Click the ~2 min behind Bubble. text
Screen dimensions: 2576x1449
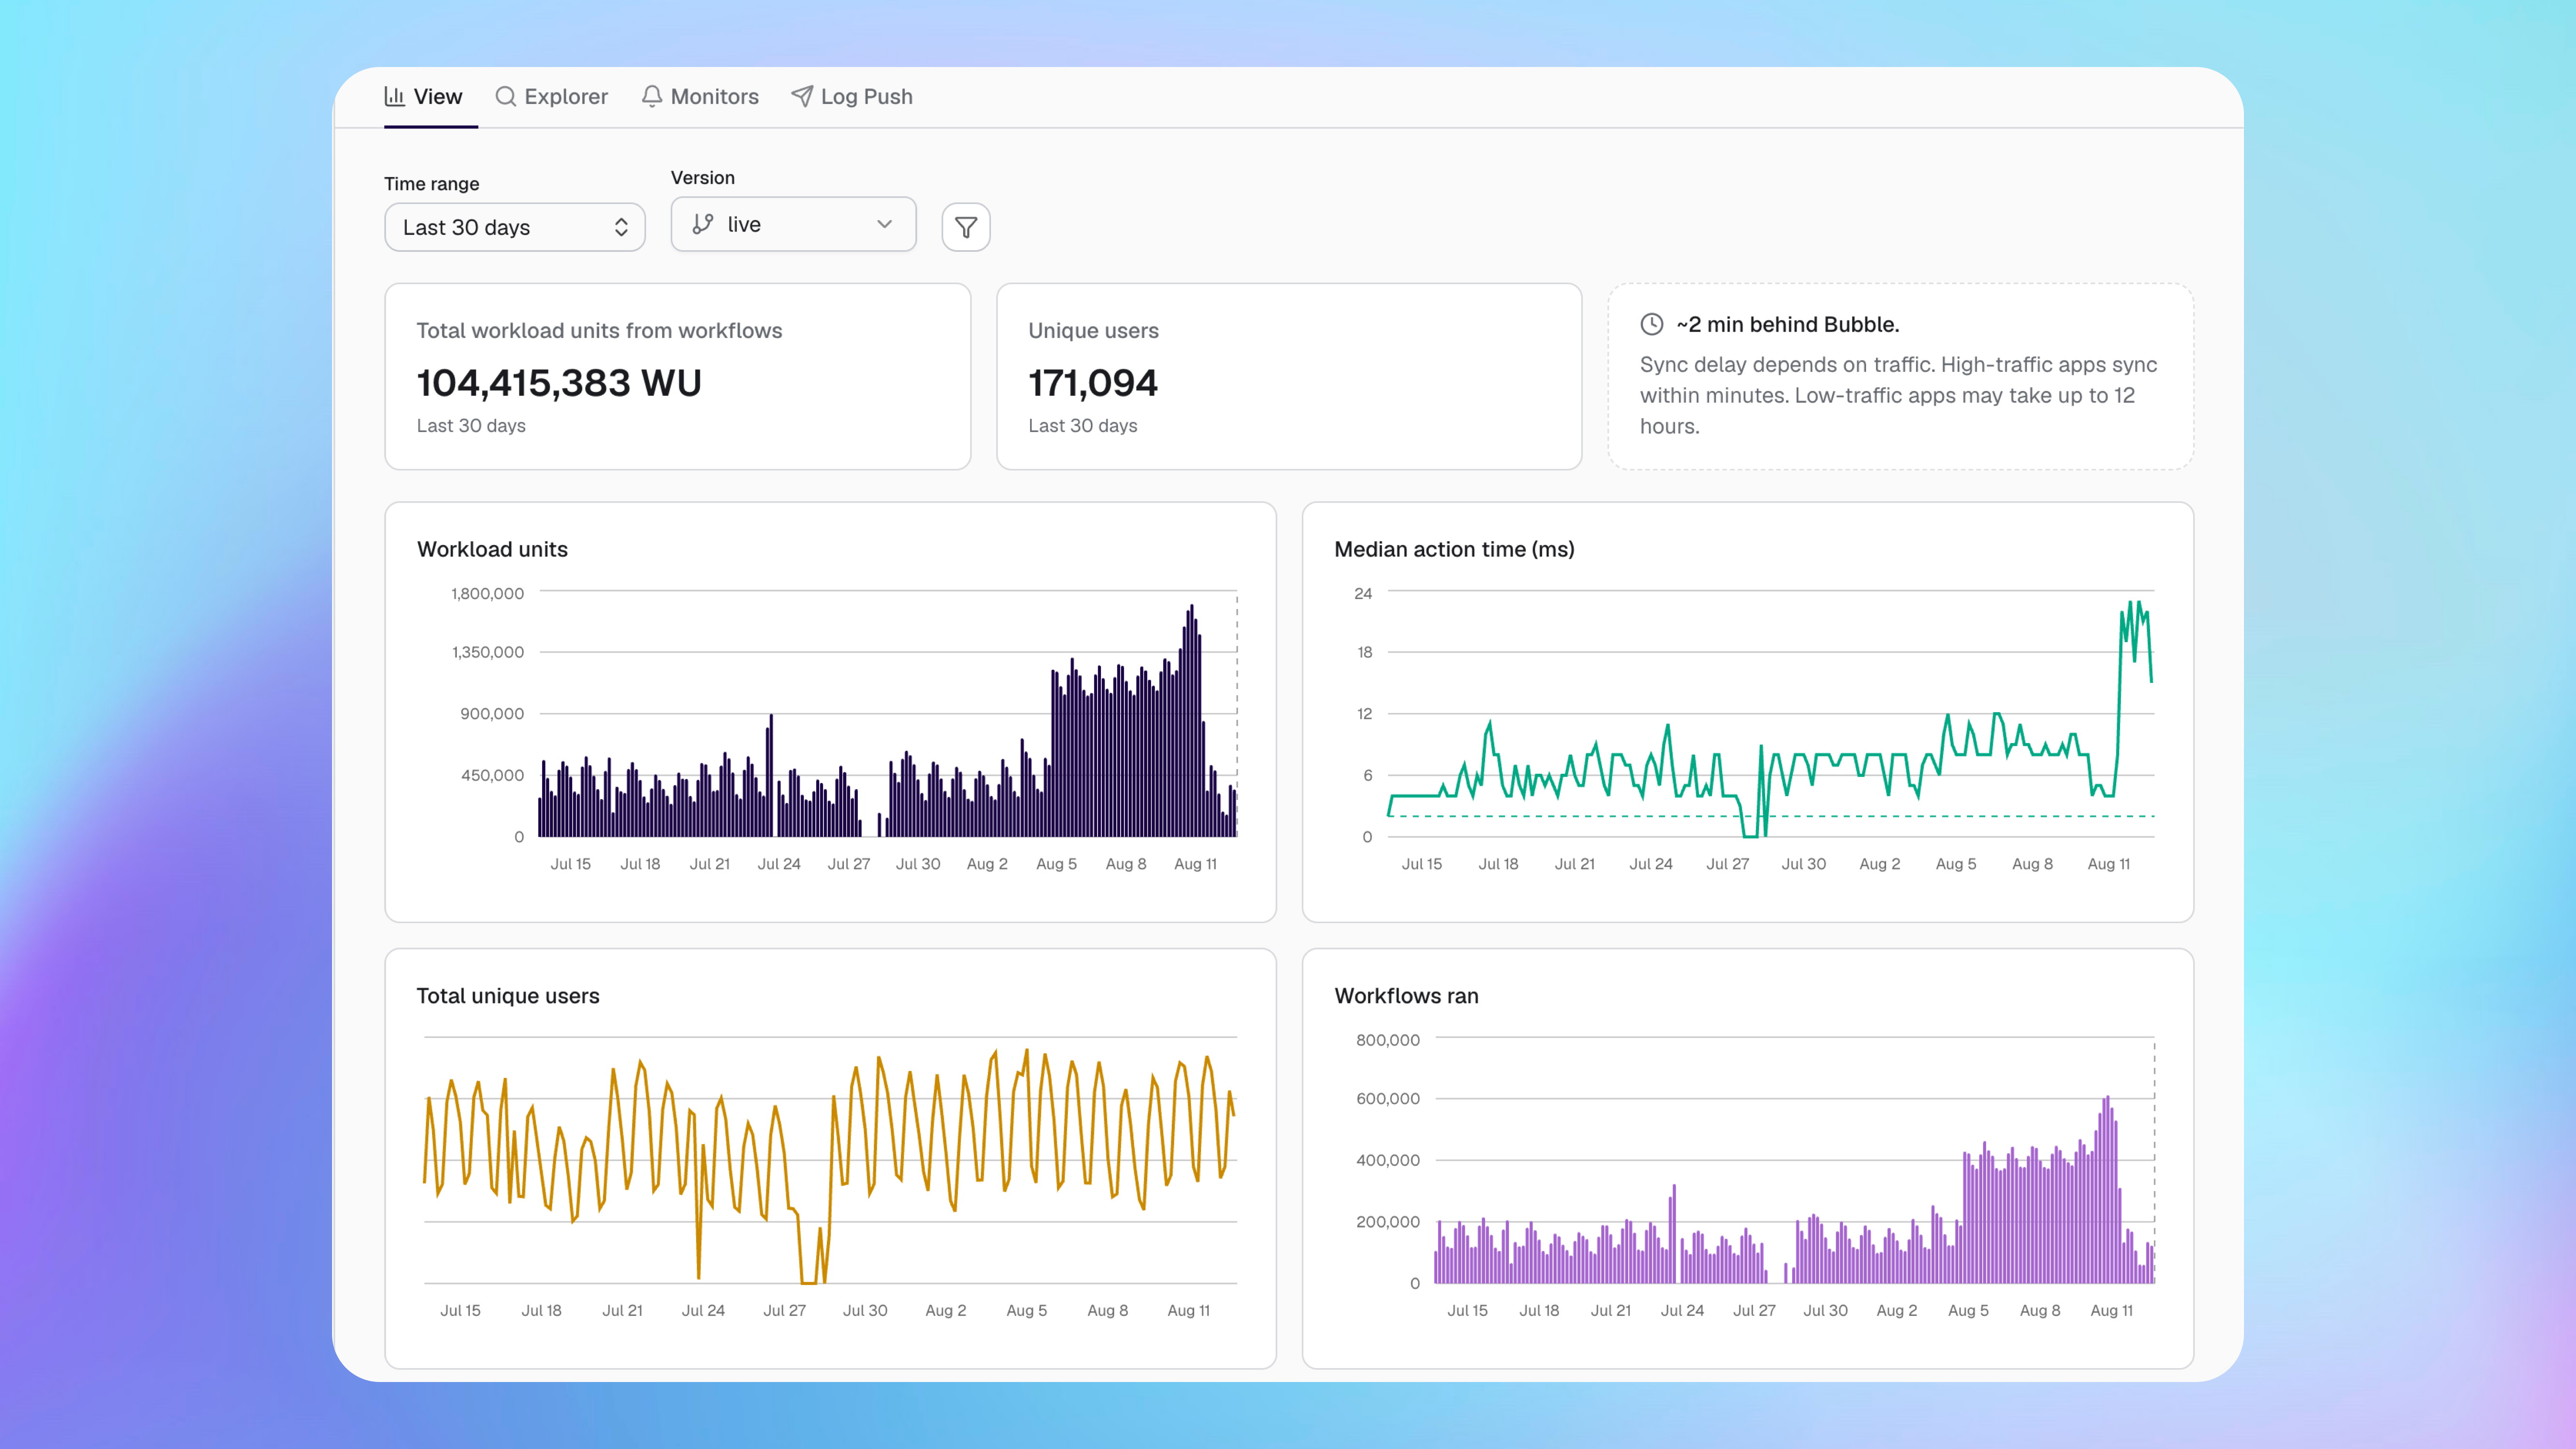click(1788, 324)
